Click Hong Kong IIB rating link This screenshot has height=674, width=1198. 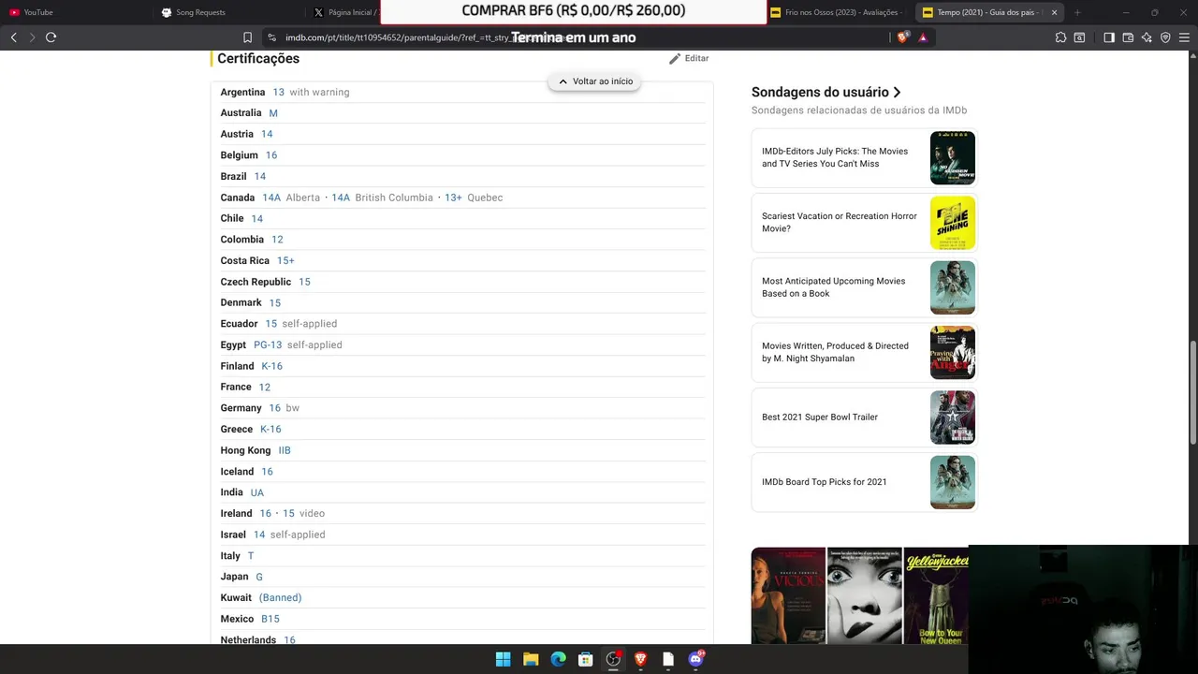285,450
